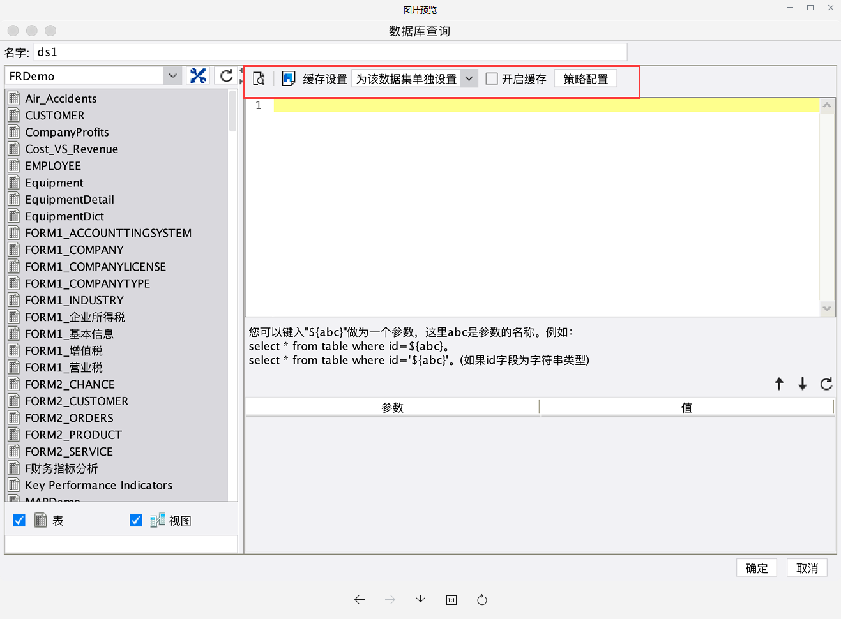Move parameter up with up arrow
Screen dimensions: 841x619
tap(779, 384)
